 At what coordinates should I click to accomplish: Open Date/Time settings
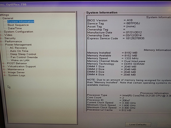pyautogui.click(x=15, y=28)
